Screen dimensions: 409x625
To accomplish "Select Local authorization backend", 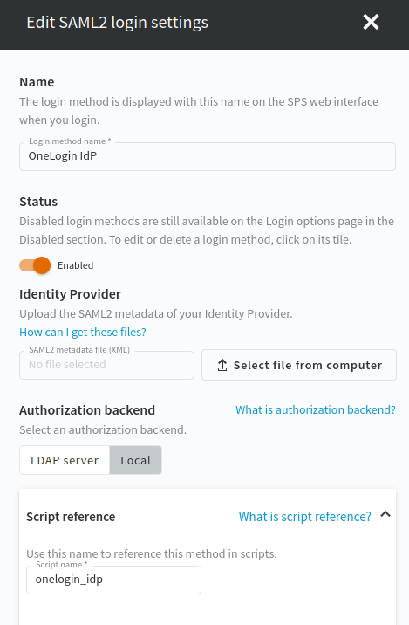I will coord(135,460).
